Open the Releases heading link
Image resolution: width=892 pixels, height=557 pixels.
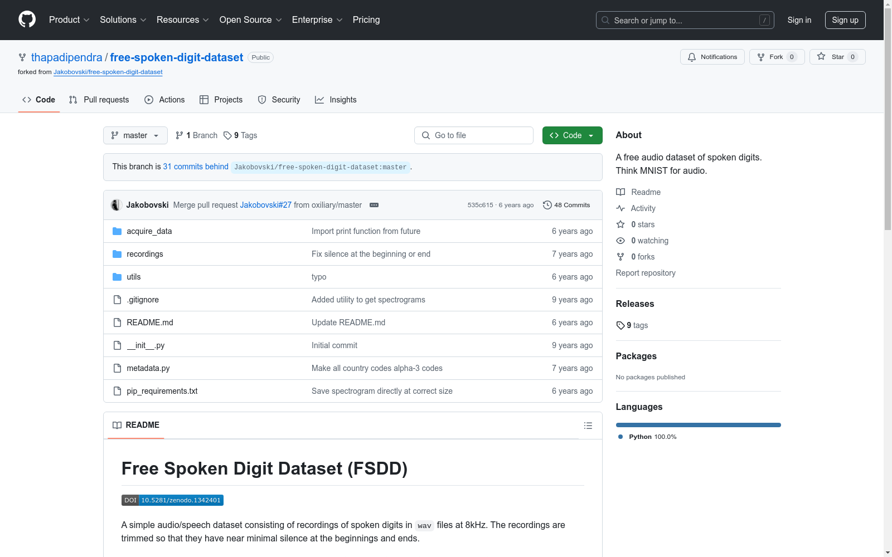coord(635,304)
